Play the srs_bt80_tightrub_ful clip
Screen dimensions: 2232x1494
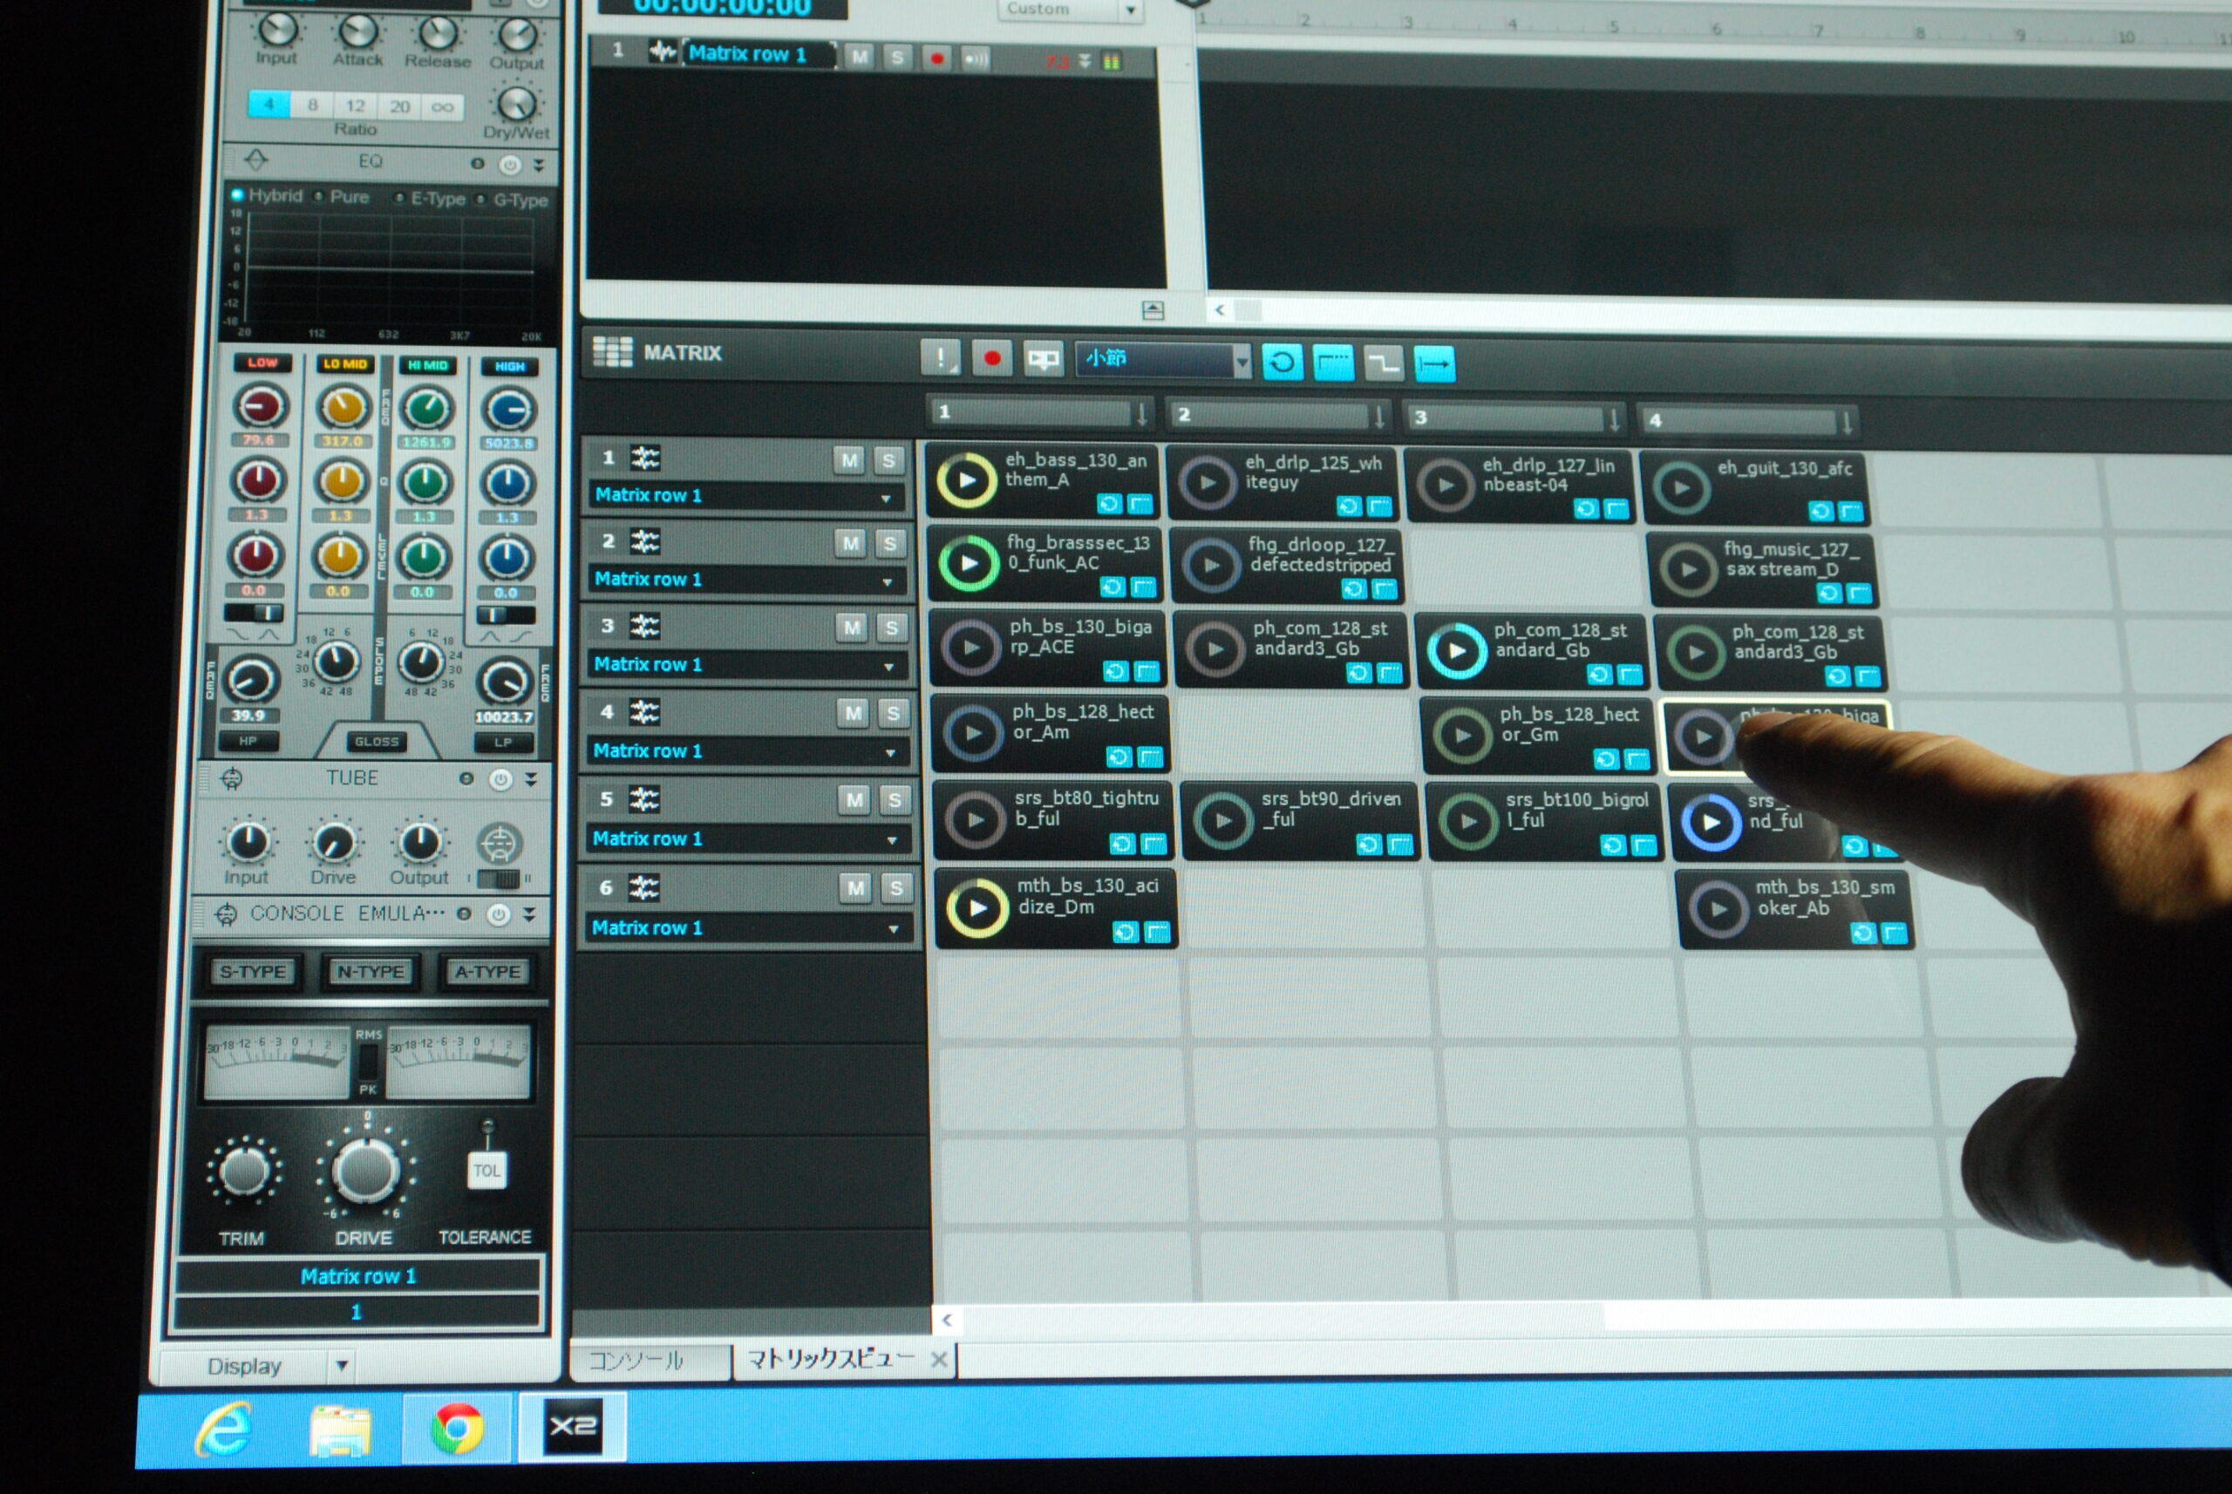point(975,819)
